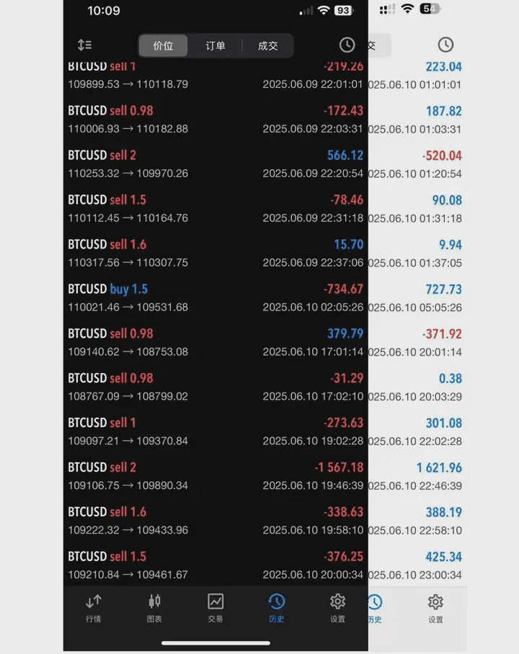Open the 交易 trade tab icon

216,607
